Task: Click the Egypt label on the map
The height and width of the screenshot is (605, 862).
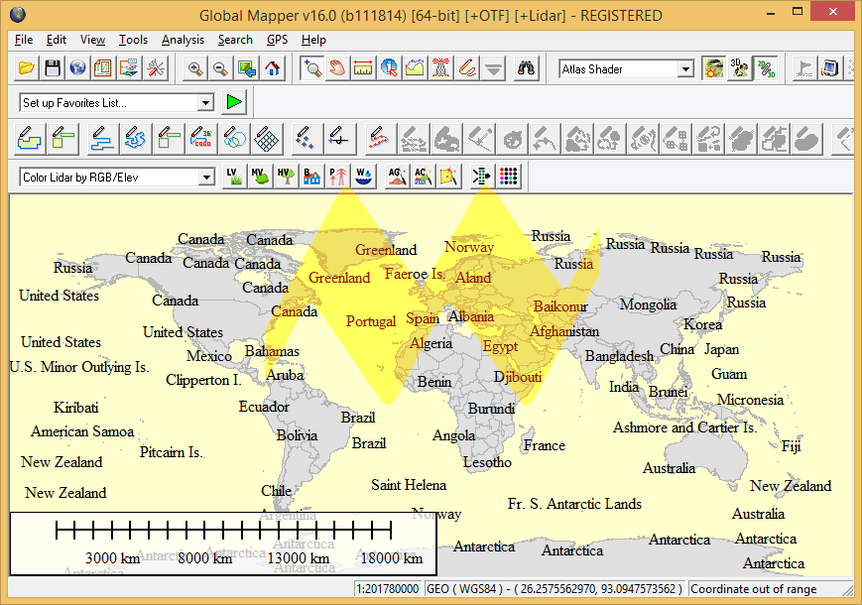Action: coord(500,346)
